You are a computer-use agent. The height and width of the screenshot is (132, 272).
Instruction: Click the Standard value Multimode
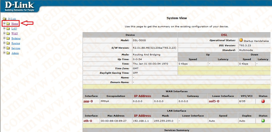click(x=246, y=50)
